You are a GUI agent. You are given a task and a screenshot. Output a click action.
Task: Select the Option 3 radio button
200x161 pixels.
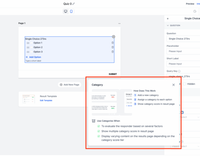pyautogui.click(x=32, y=52)
